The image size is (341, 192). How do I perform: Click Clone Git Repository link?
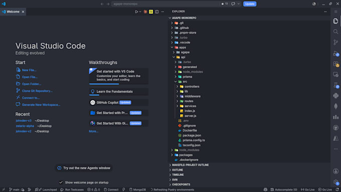37,91
